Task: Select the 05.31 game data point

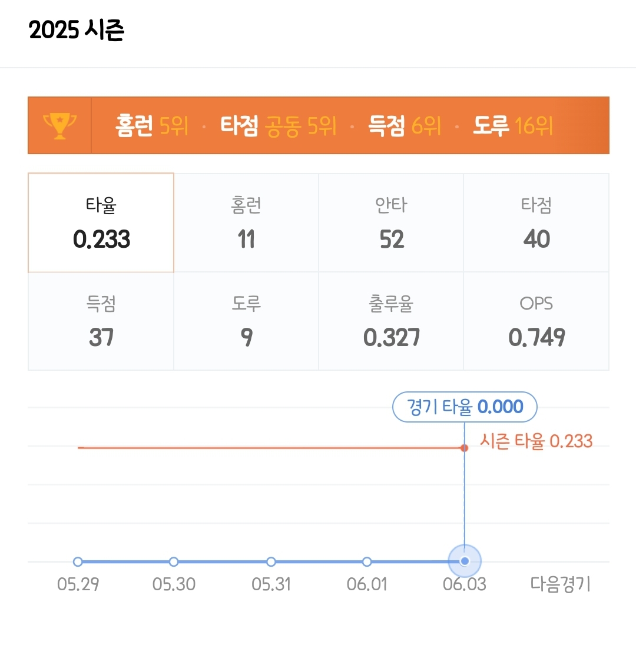Action: (271, 561)
